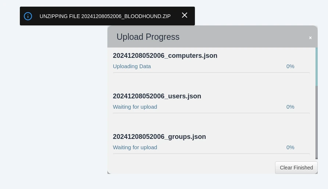
Task: Click users.json Waiting for upload status
Action: point(135,107)
